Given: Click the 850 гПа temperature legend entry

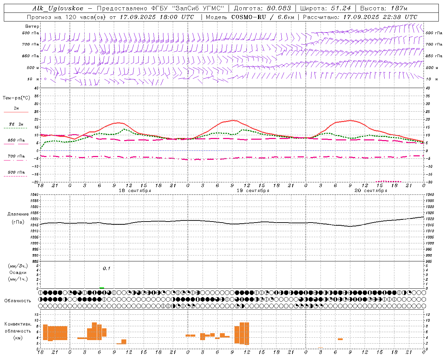Looking at the screenshot, I should tap(16, 140).
